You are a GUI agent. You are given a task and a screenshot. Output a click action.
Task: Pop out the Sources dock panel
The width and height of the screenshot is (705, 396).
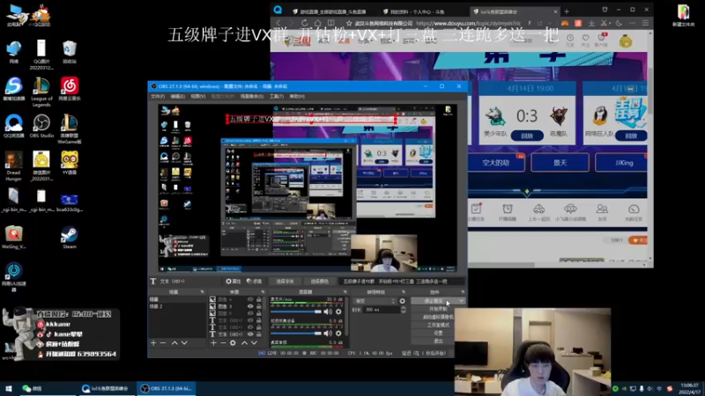point(263,292)
